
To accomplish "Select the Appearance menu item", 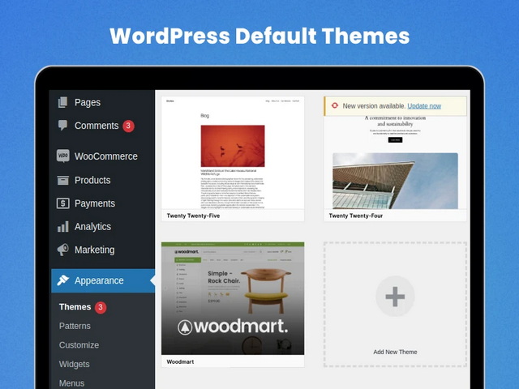I will pos(103,280).
